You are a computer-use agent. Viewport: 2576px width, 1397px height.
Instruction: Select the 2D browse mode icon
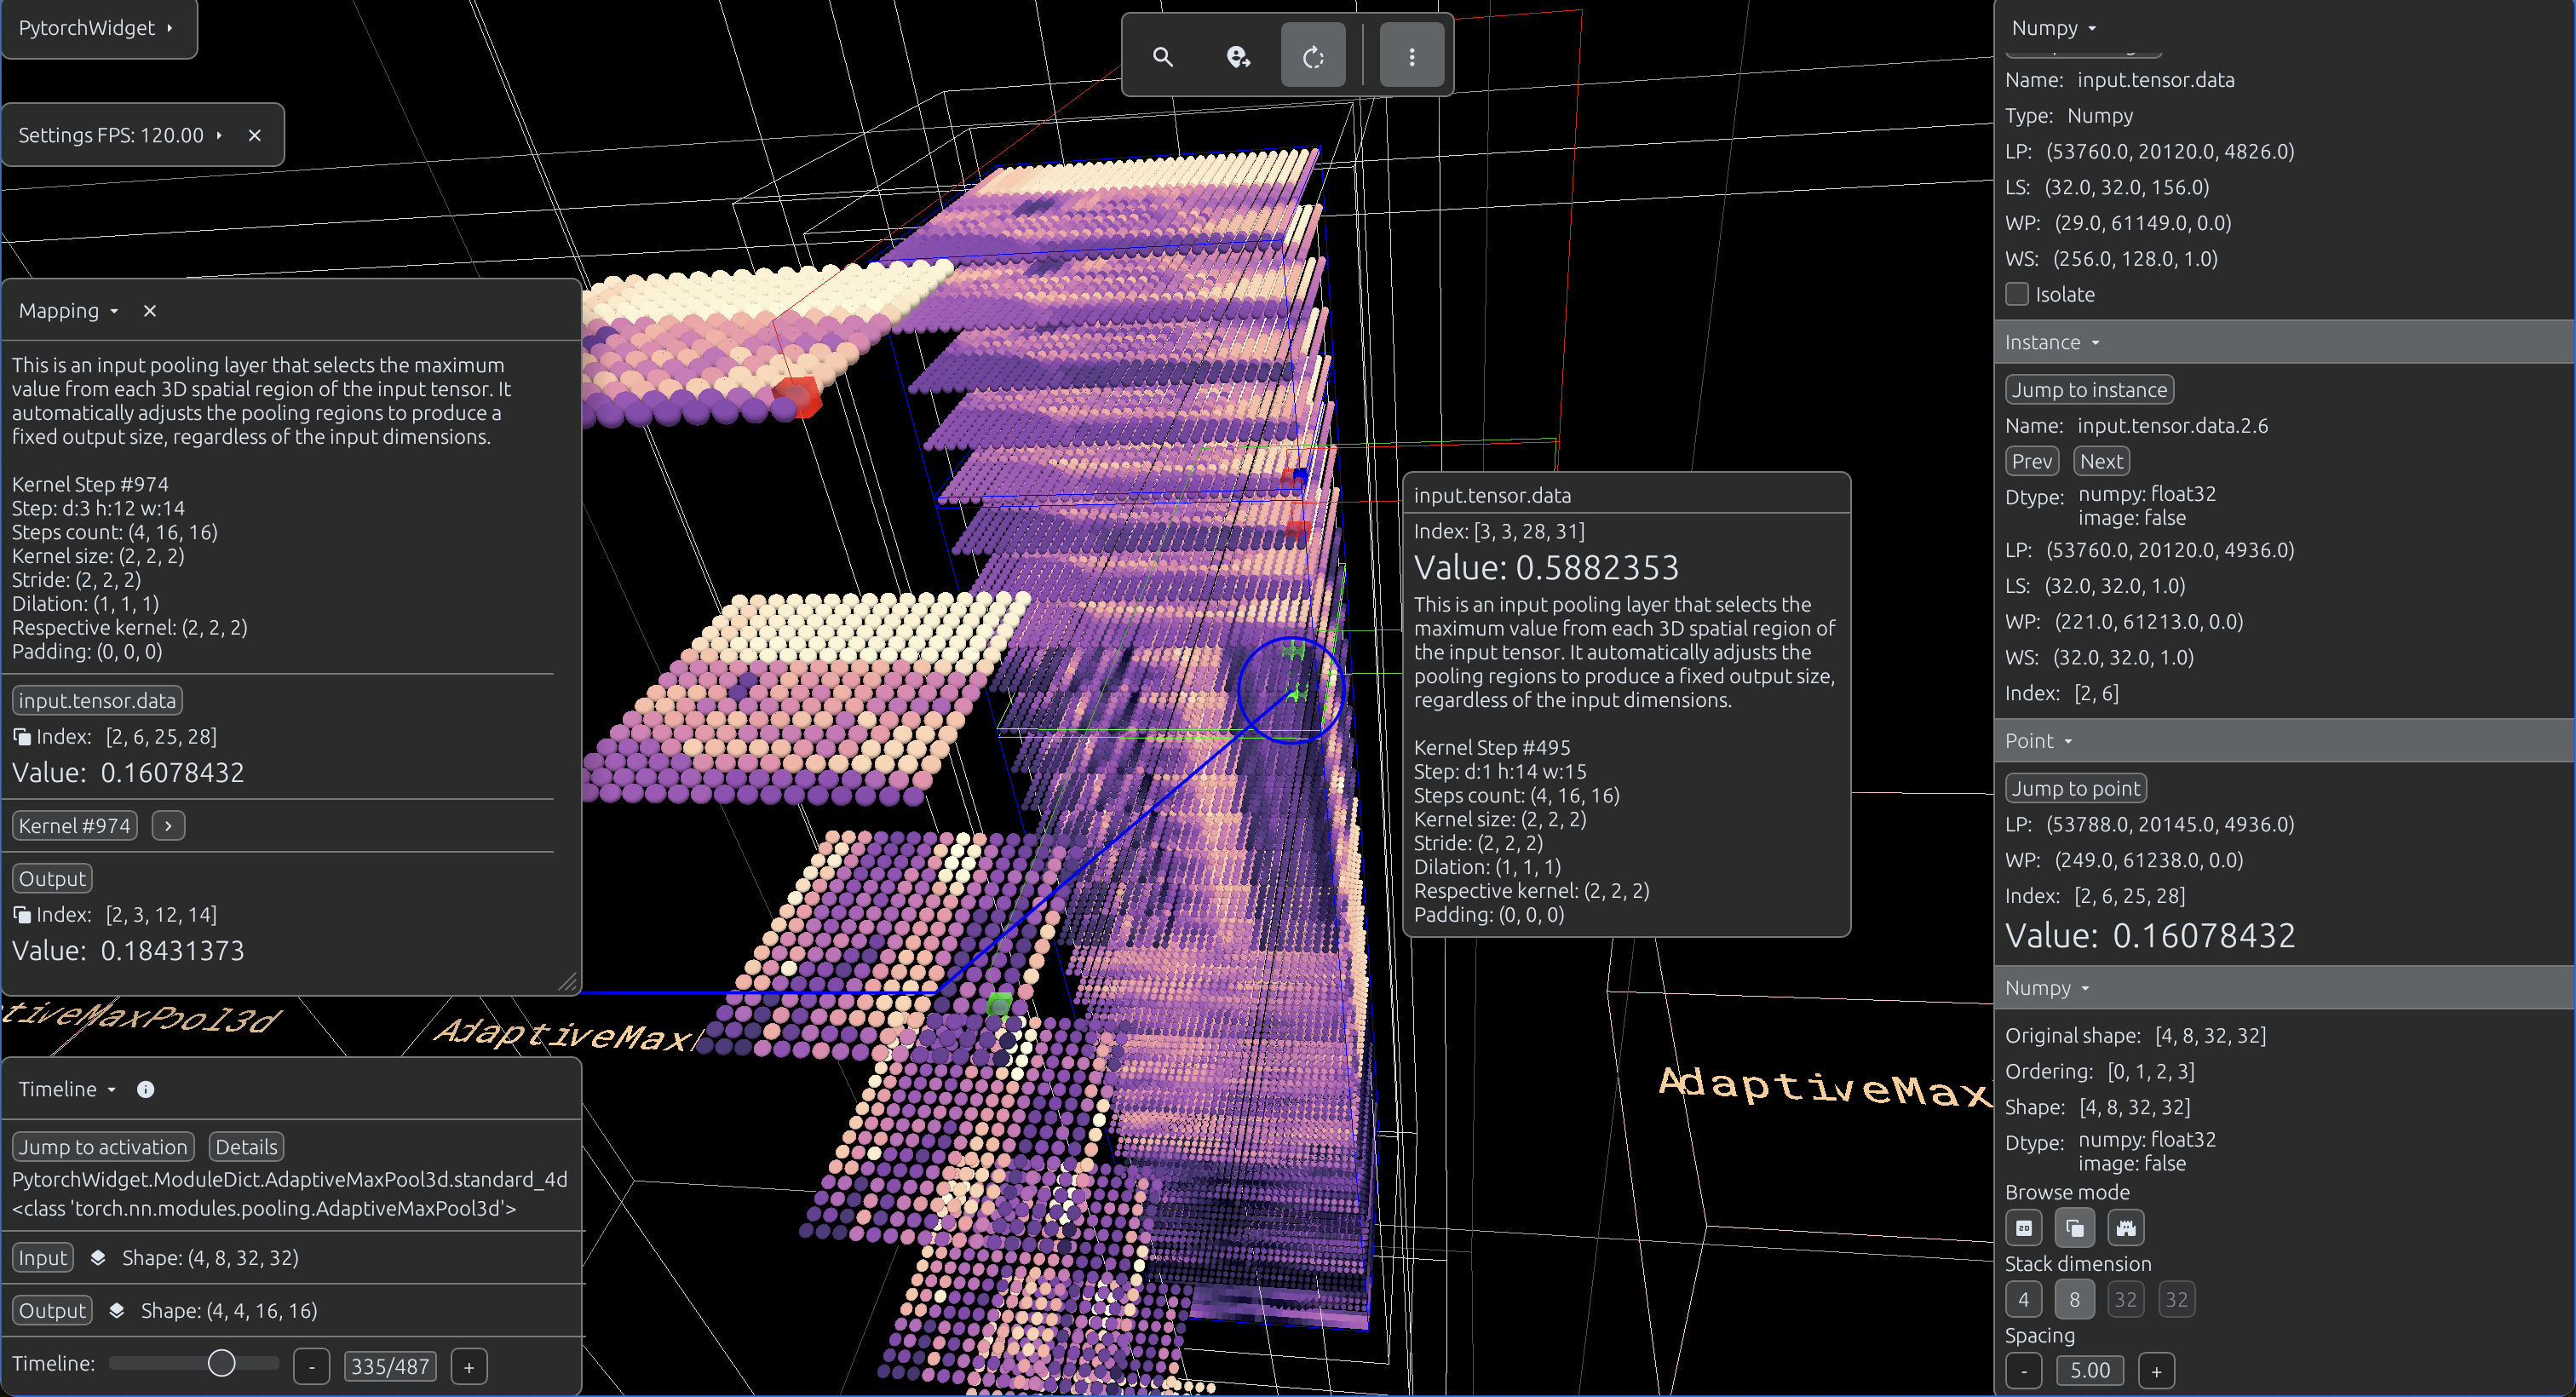point(2024,1227)
